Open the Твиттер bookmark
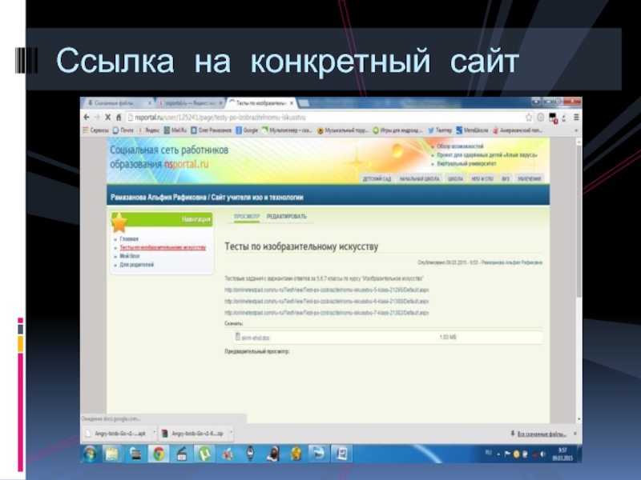Image resolution: width=641 pixels, height=480 pixels. 440,130
